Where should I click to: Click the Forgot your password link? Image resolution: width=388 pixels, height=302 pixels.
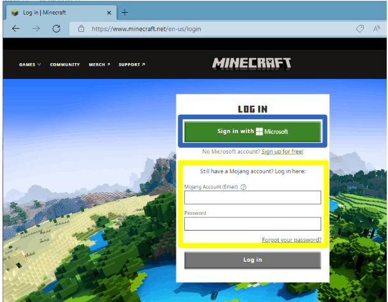292,240
